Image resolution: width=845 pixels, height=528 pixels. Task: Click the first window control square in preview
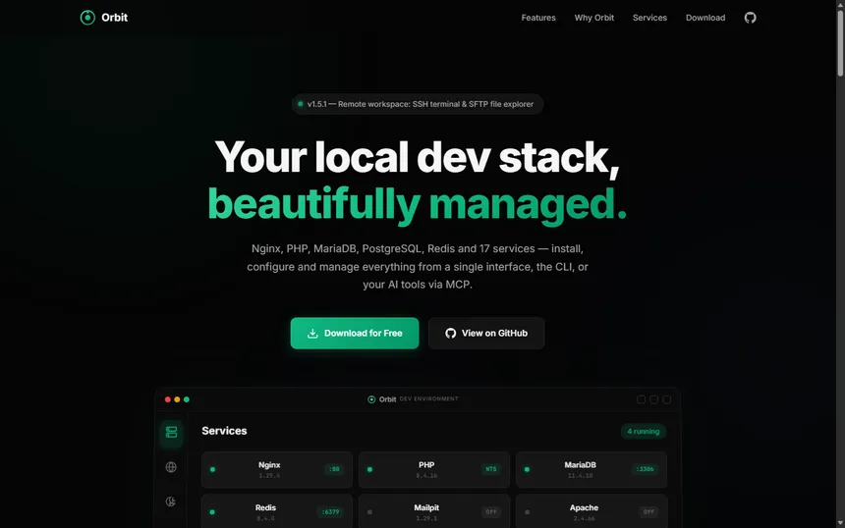(641, 399)
